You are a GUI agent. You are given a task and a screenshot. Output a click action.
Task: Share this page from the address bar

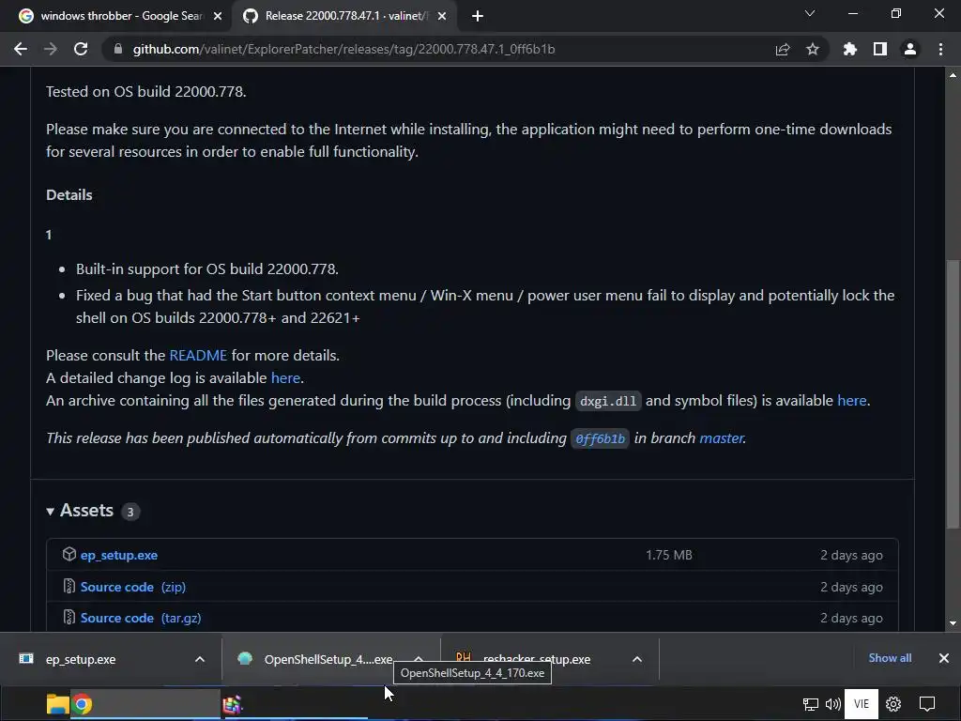[x=783, y=49]
